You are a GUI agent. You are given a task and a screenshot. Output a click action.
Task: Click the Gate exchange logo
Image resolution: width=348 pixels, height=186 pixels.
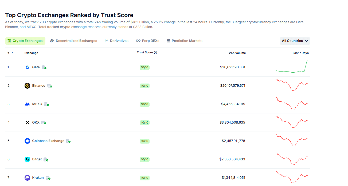[x=27, y=67]
